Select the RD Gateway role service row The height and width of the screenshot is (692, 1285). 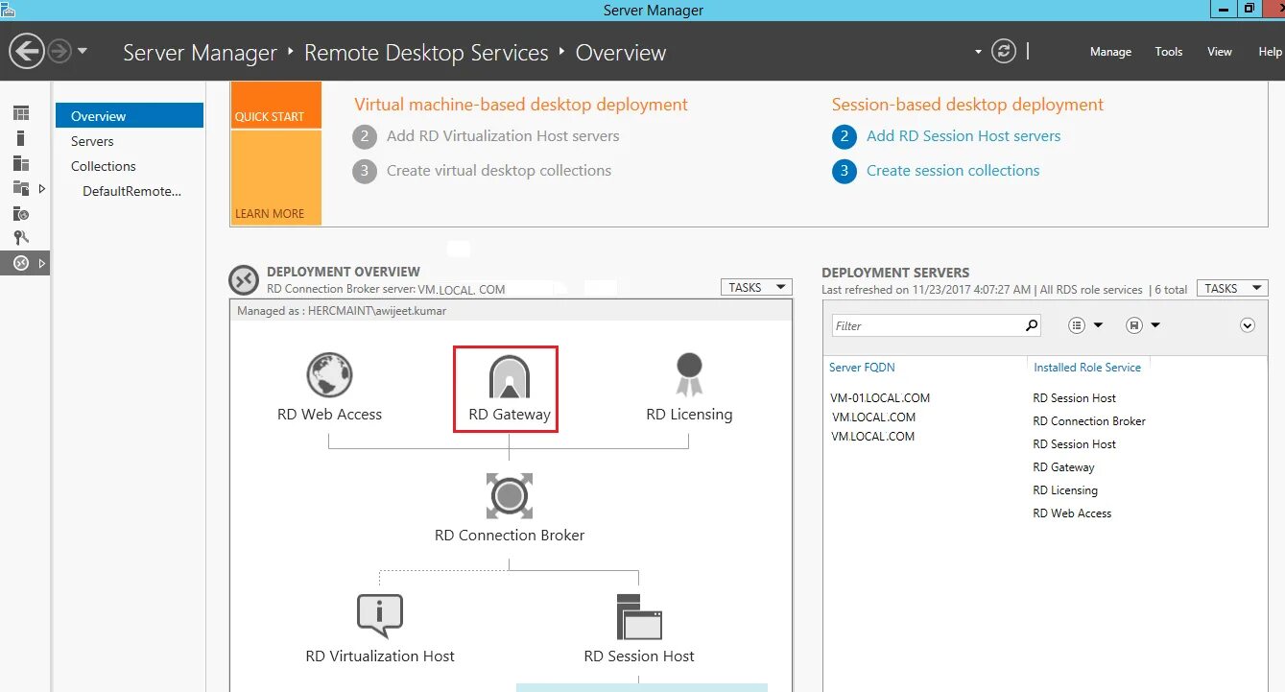(x=1063, y=467)
